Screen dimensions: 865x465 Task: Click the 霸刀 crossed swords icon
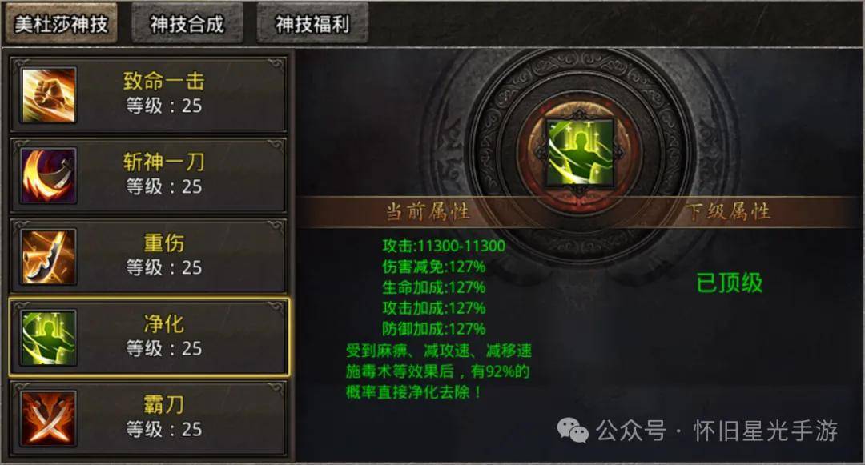click(49, 418)
